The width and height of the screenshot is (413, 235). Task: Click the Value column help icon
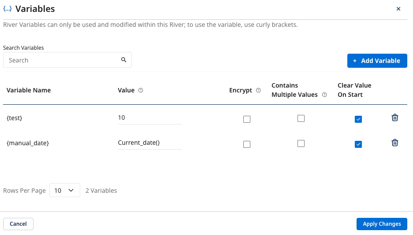click(x=141, y=90)
